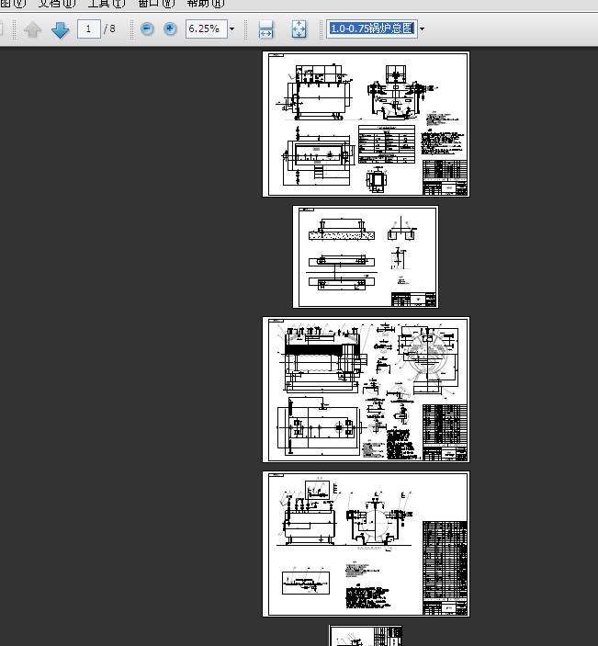The height and width of the screenshot is (646, 598).
Task: Open dropdown arrow beside 1.0-0.75锅炉总图
Action: (423, 29)
